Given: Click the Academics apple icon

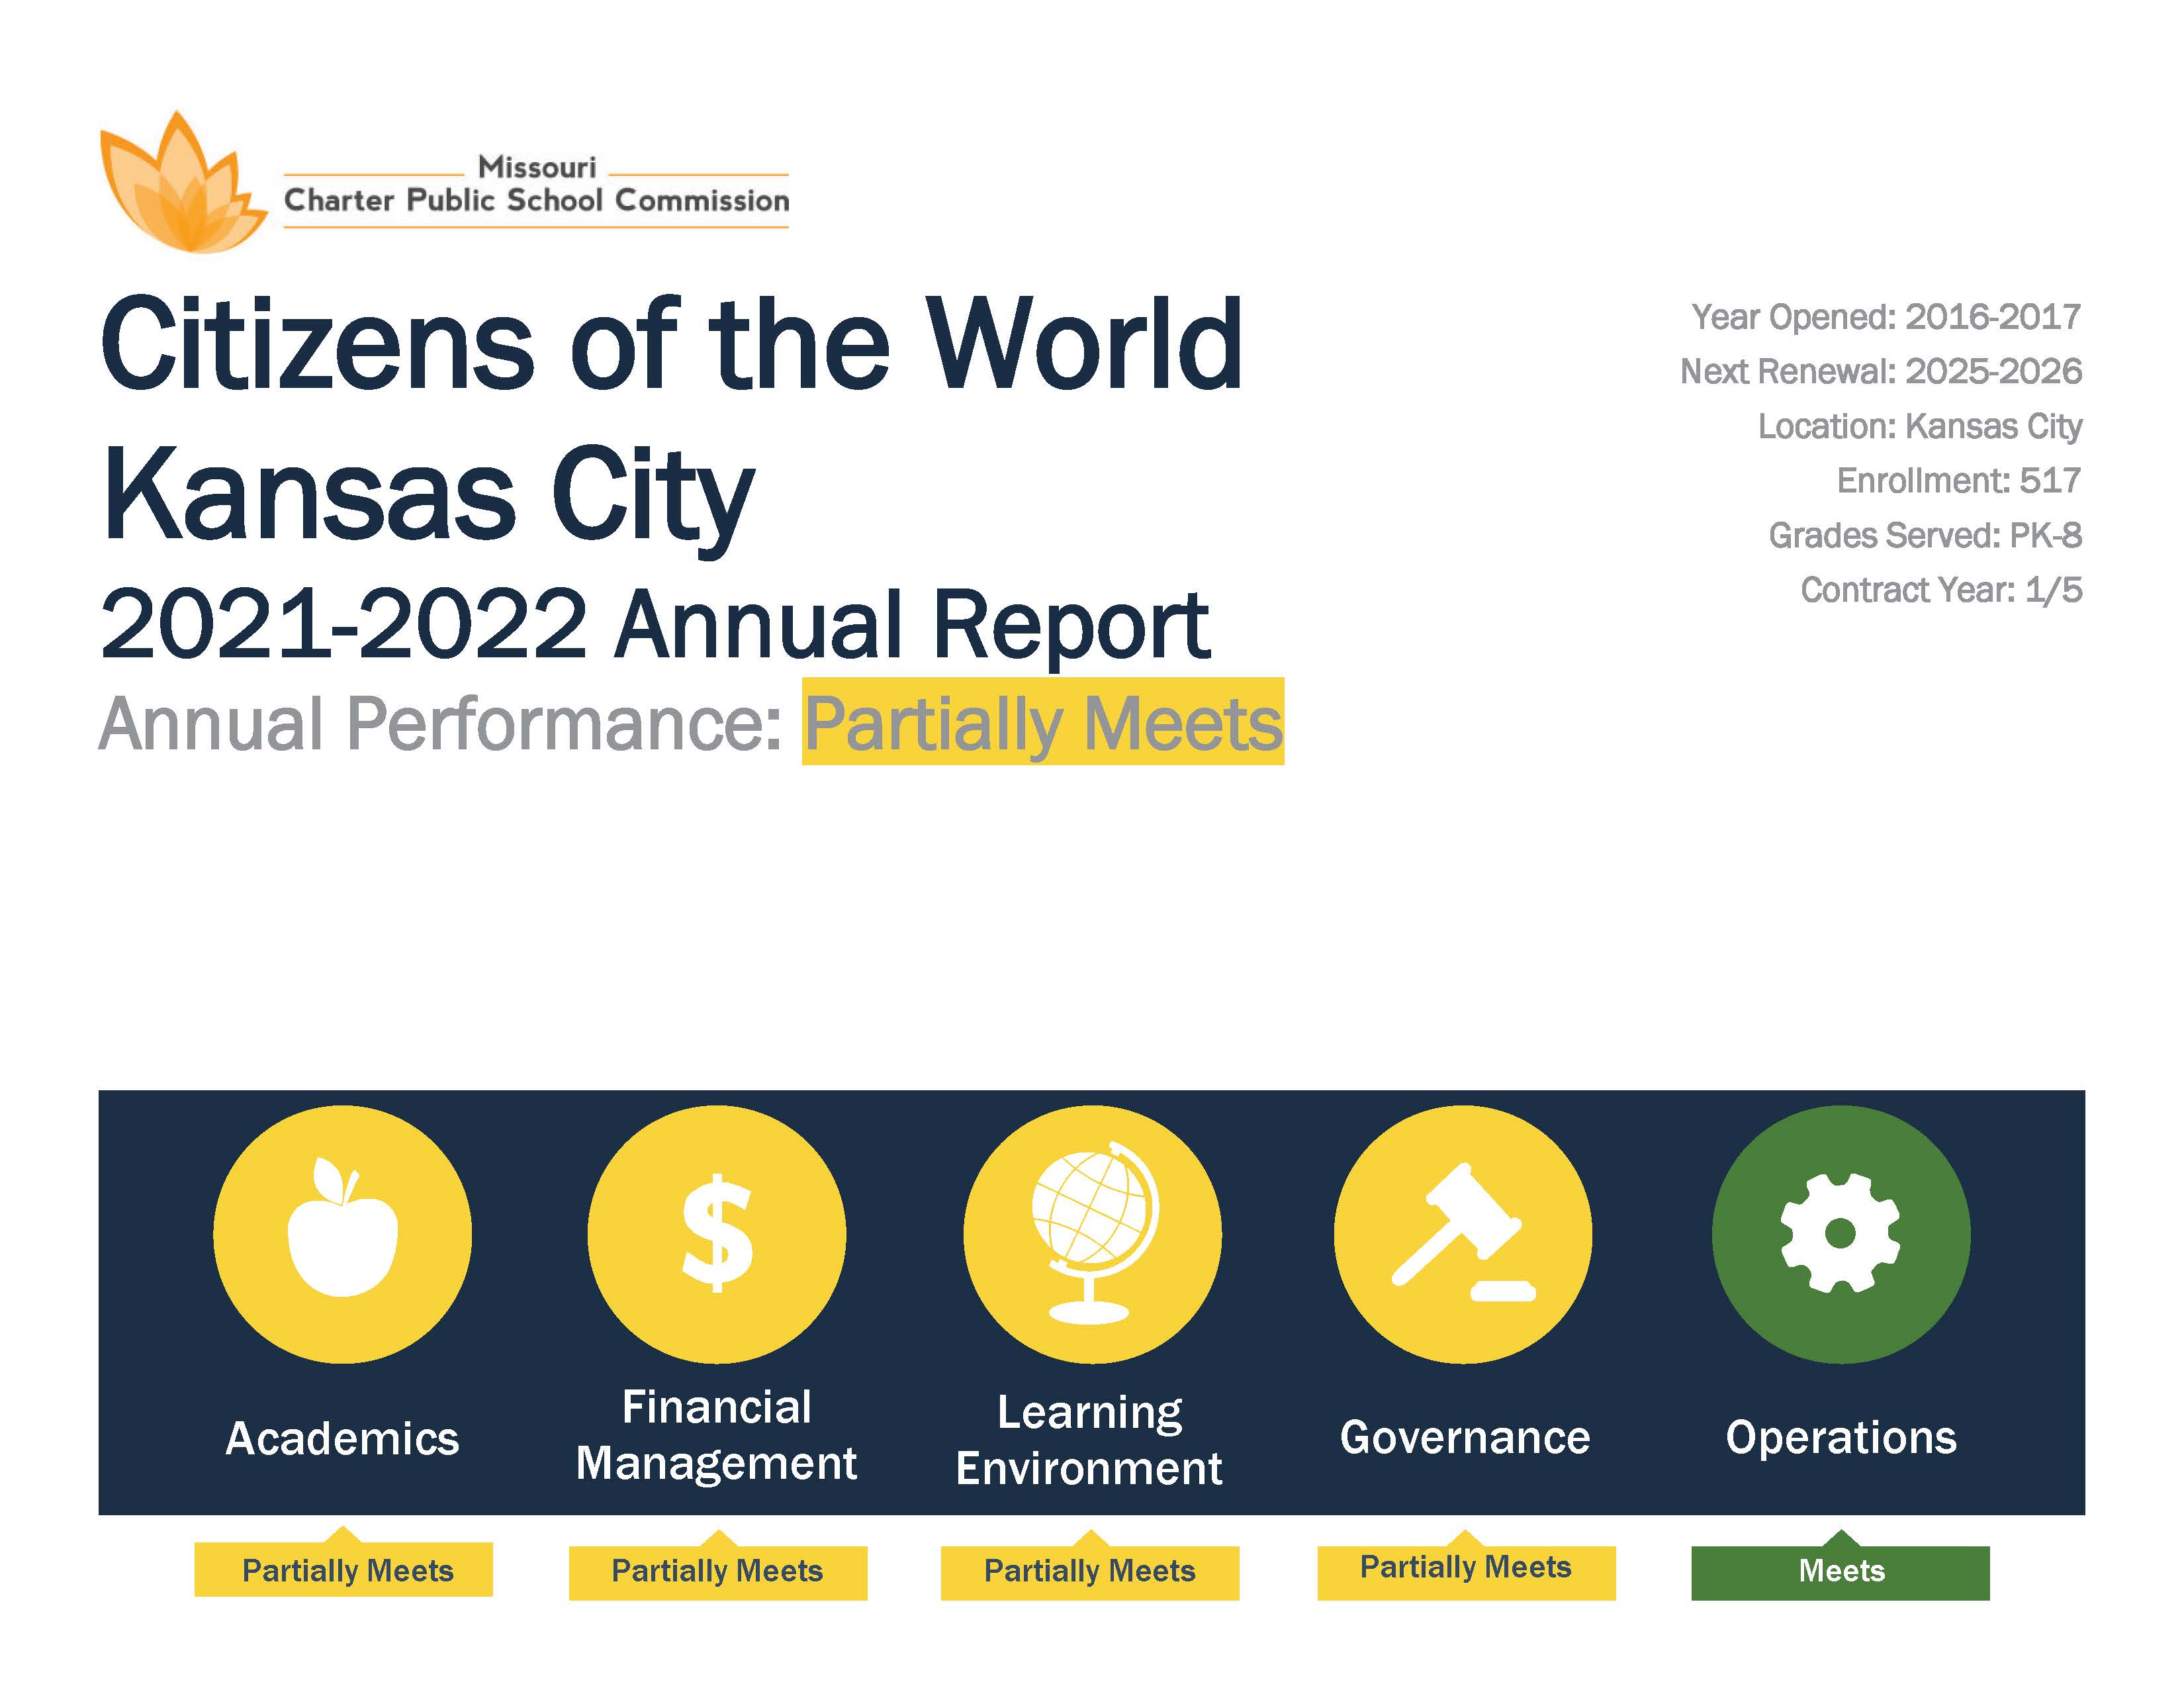Looking at the screenshot, I should click(x=342, y=1234).
